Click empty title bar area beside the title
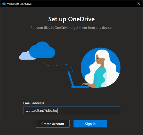This screenshot has width=143, height=135. pyautogui.click(x=82, y=4)
